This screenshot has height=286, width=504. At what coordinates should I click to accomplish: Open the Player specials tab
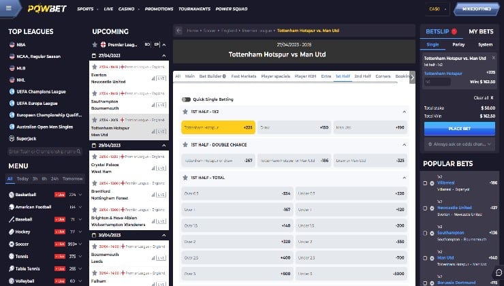coord(275,76)
